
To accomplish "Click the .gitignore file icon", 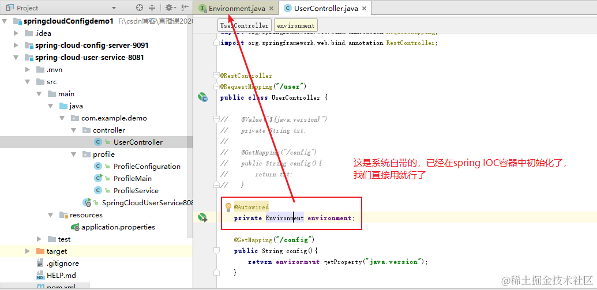I will [40, 263].
